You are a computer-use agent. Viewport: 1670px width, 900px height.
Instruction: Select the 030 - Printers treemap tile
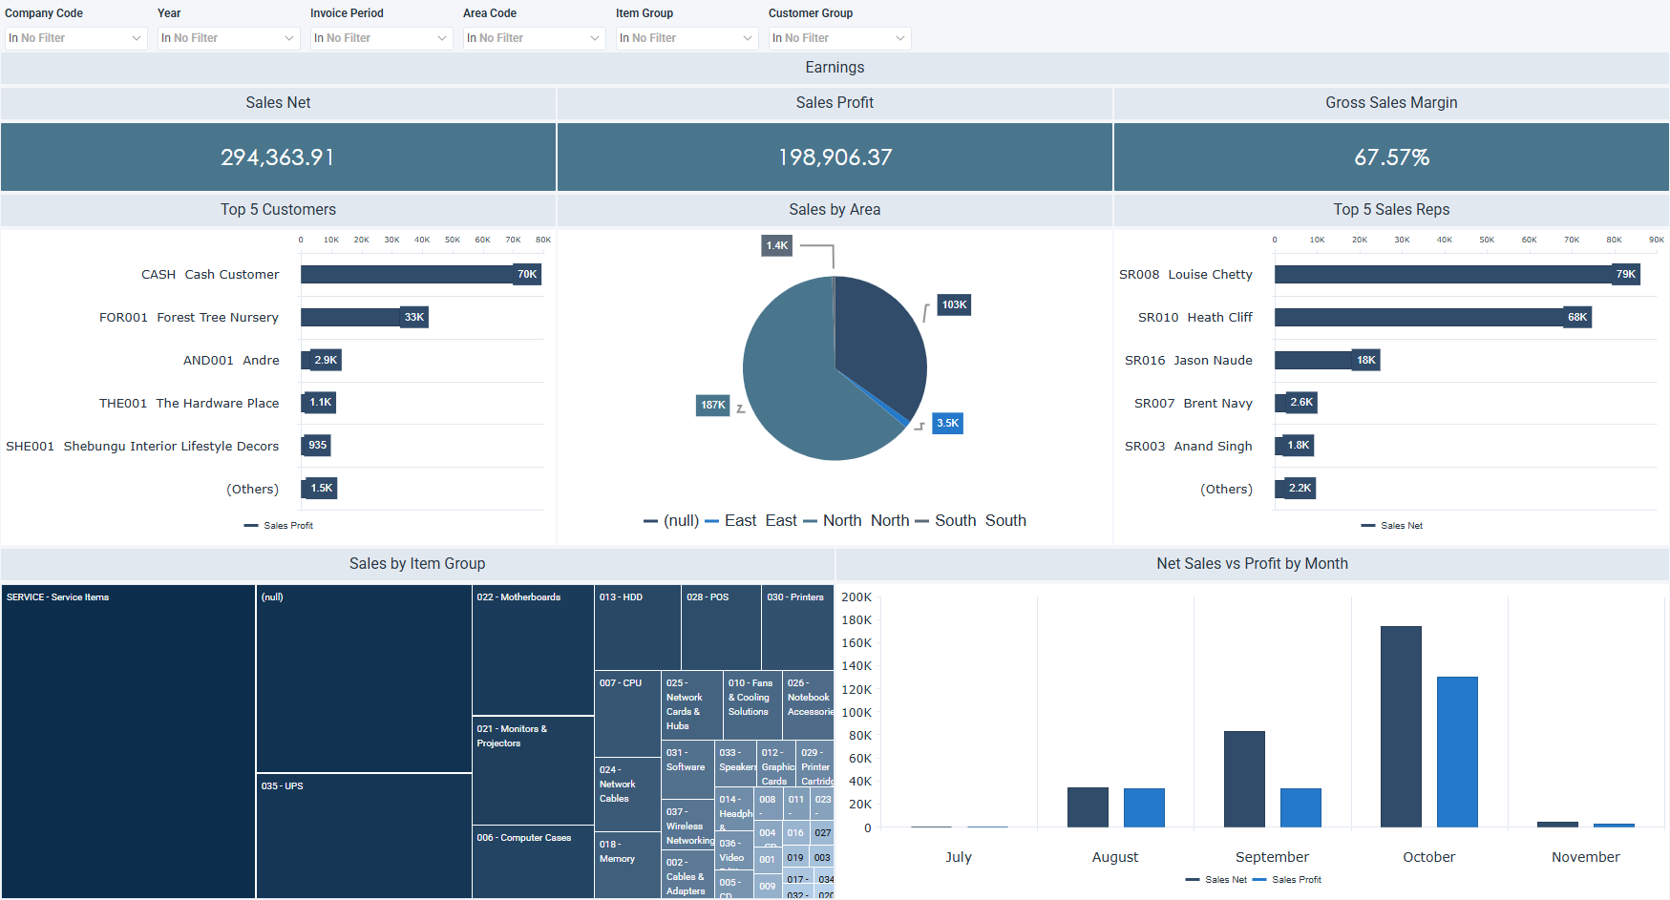coord(797,627)
